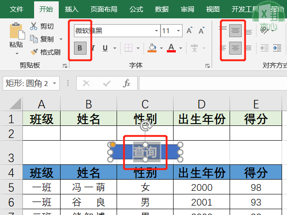Open the 文件 menu

click(x=17, y=9)
